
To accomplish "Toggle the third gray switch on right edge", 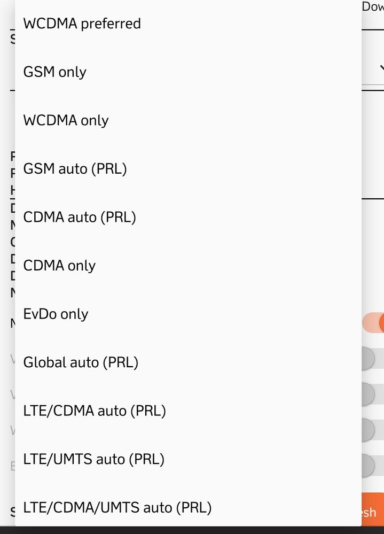I will [x=373, y=430].
